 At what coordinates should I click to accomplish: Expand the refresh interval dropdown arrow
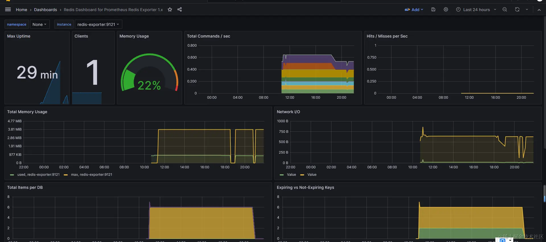(x=527, y=9)
